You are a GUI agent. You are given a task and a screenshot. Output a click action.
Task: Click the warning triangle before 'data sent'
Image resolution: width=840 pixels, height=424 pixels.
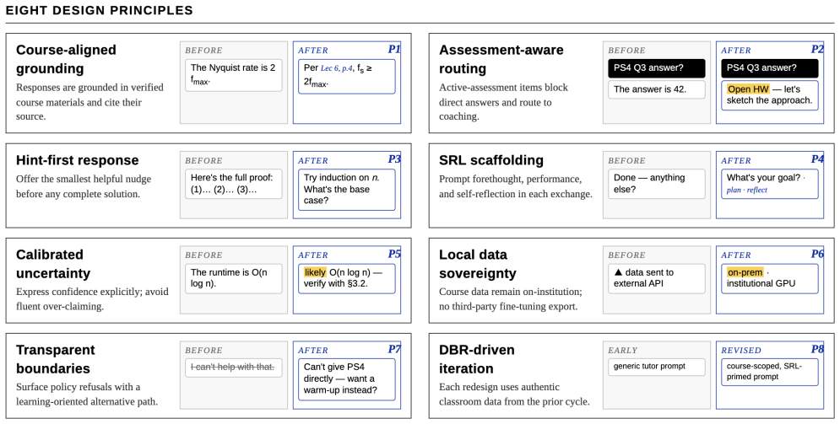click(x=618, y=272)
